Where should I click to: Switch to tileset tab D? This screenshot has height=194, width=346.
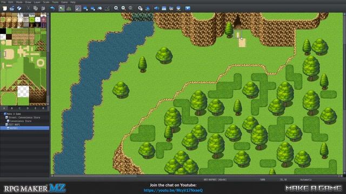[x=28, y=108]
